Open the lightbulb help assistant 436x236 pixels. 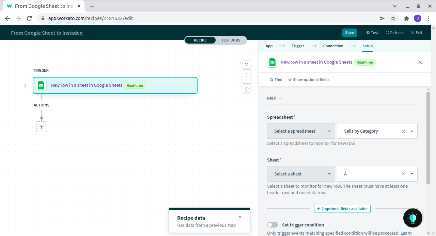tap(413, 218)
